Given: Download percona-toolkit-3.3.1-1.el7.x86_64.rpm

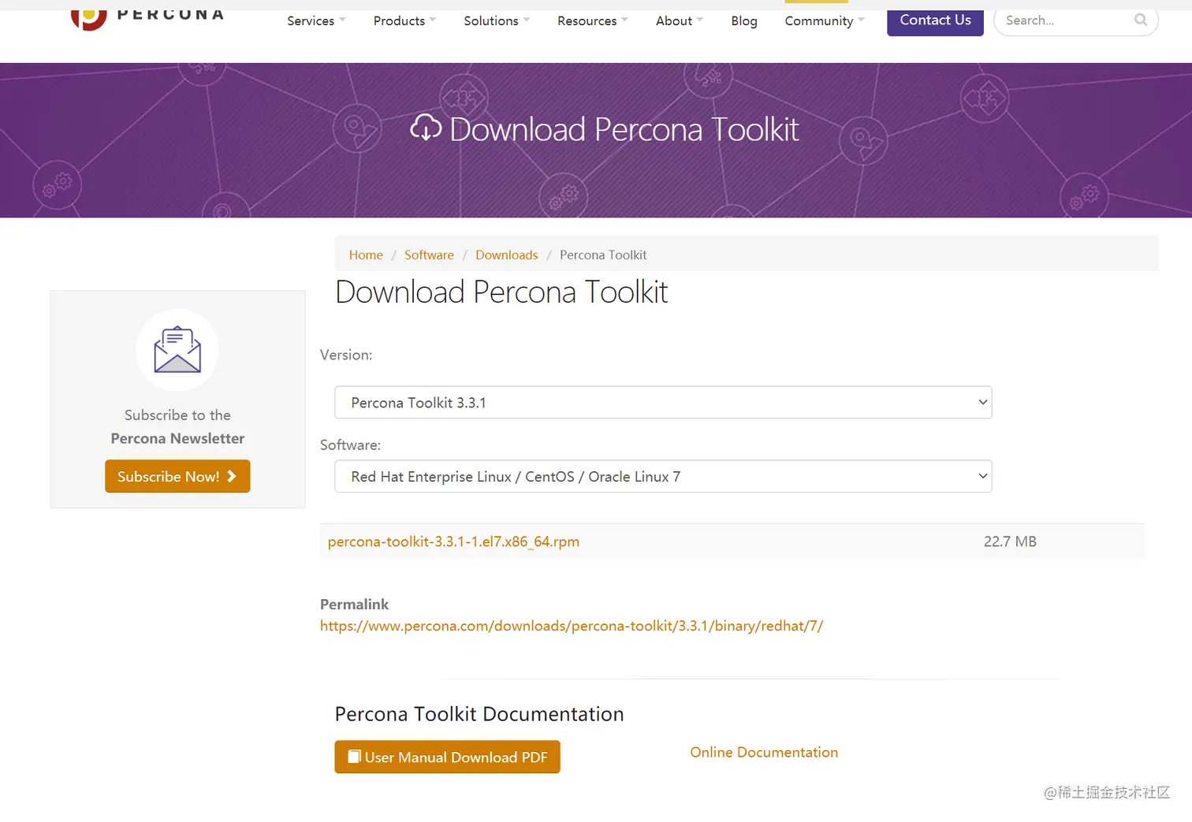Looking at the screenshot, I should click(453, 541).
